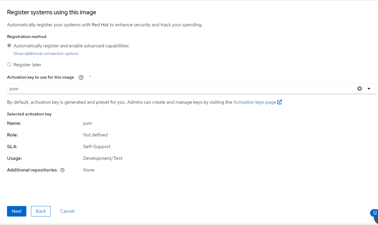This screenshot has height=225, width=378.
Task: Cancel the image registration wizard
Action: point(67,211)
